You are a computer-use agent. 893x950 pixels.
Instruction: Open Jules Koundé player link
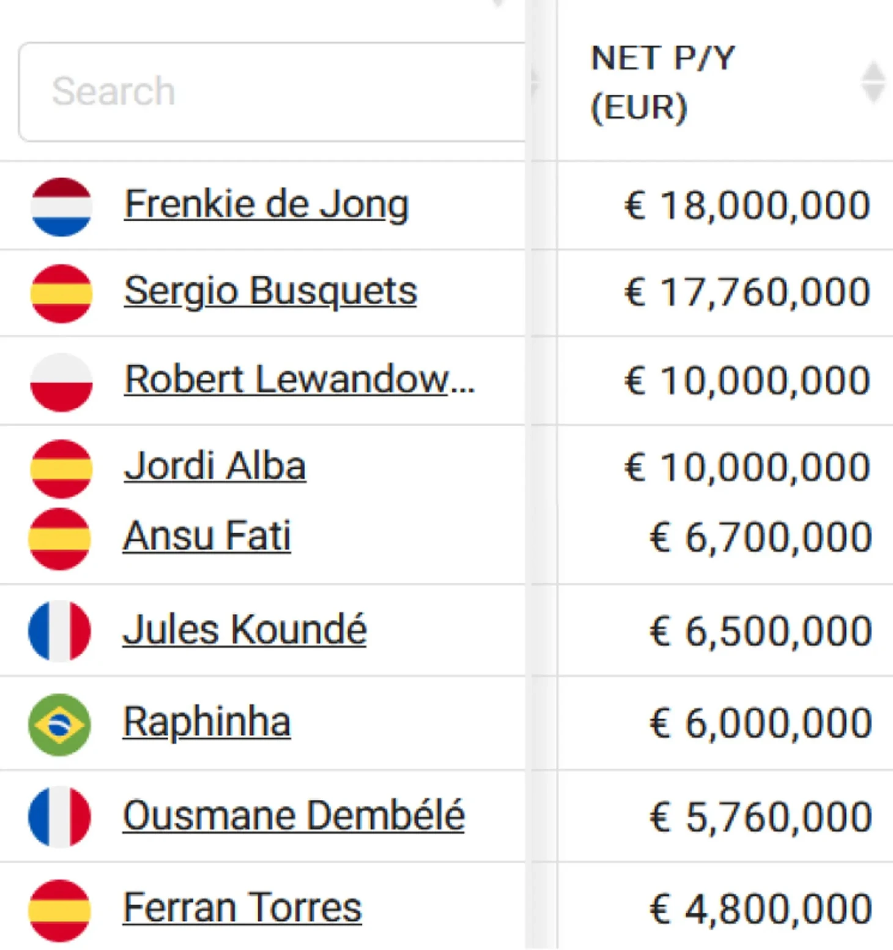245,629
